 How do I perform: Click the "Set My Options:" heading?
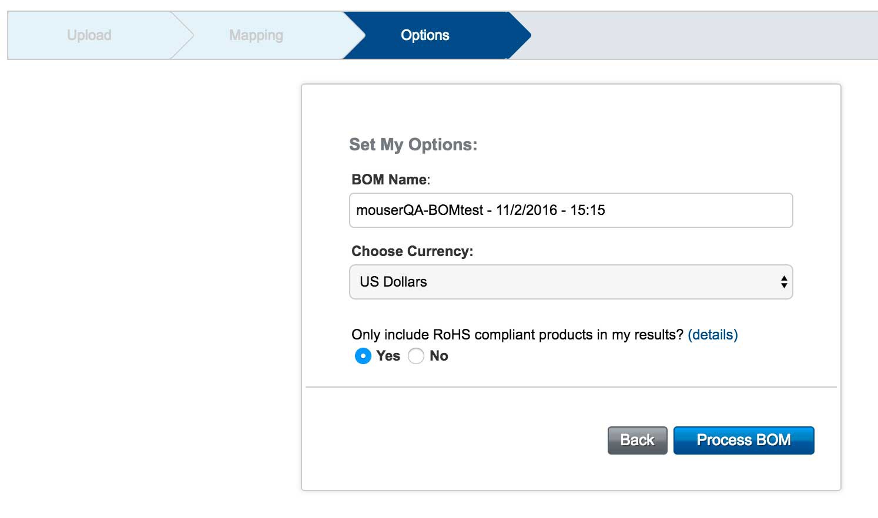tap(413, 144)
